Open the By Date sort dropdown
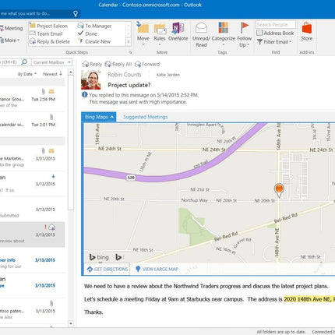 pos(27,74)
